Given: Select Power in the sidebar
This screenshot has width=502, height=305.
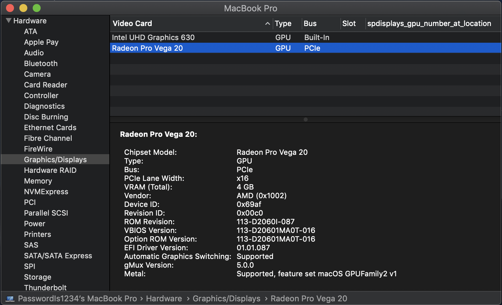Looking at the screenshot, I should click(35, 224).
